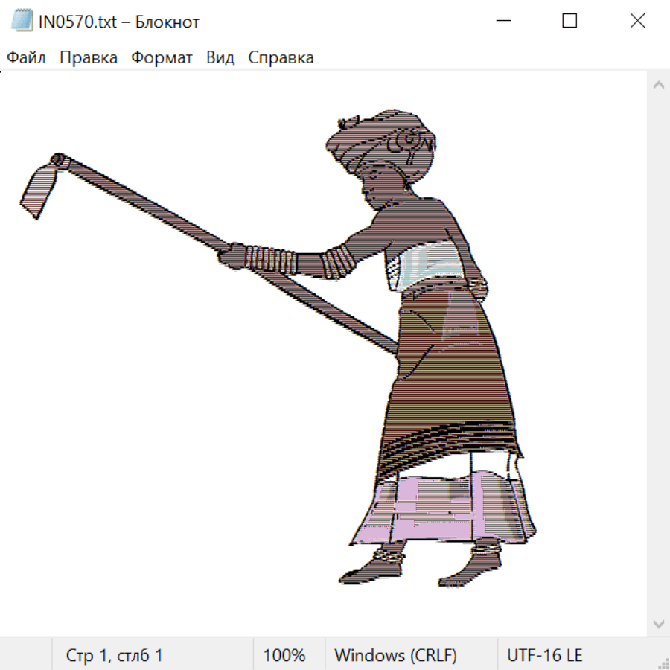Viewport: 670px width, 670px height.
Task: Maximize the Notepad window
Action: point(569,22)
